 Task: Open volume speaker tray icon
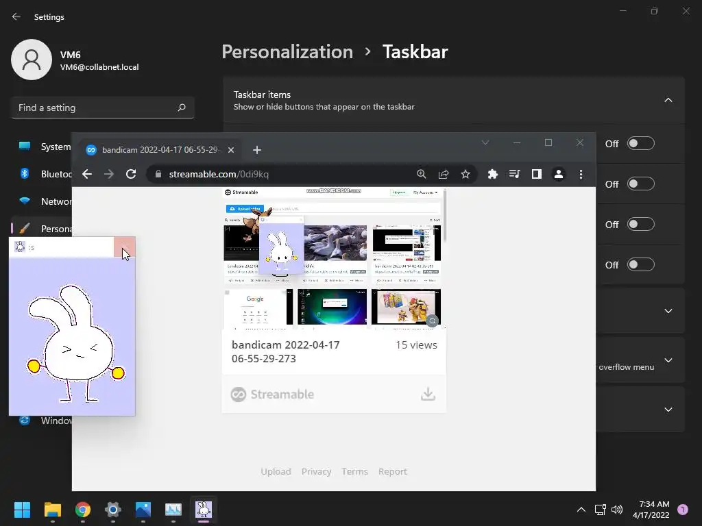617,510
